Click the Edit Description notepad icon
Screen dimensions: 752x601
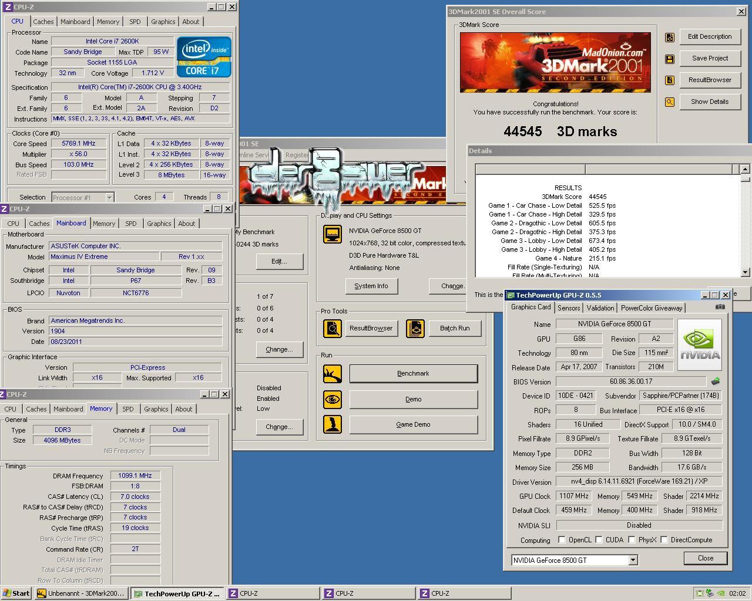(x=669, y=37)
